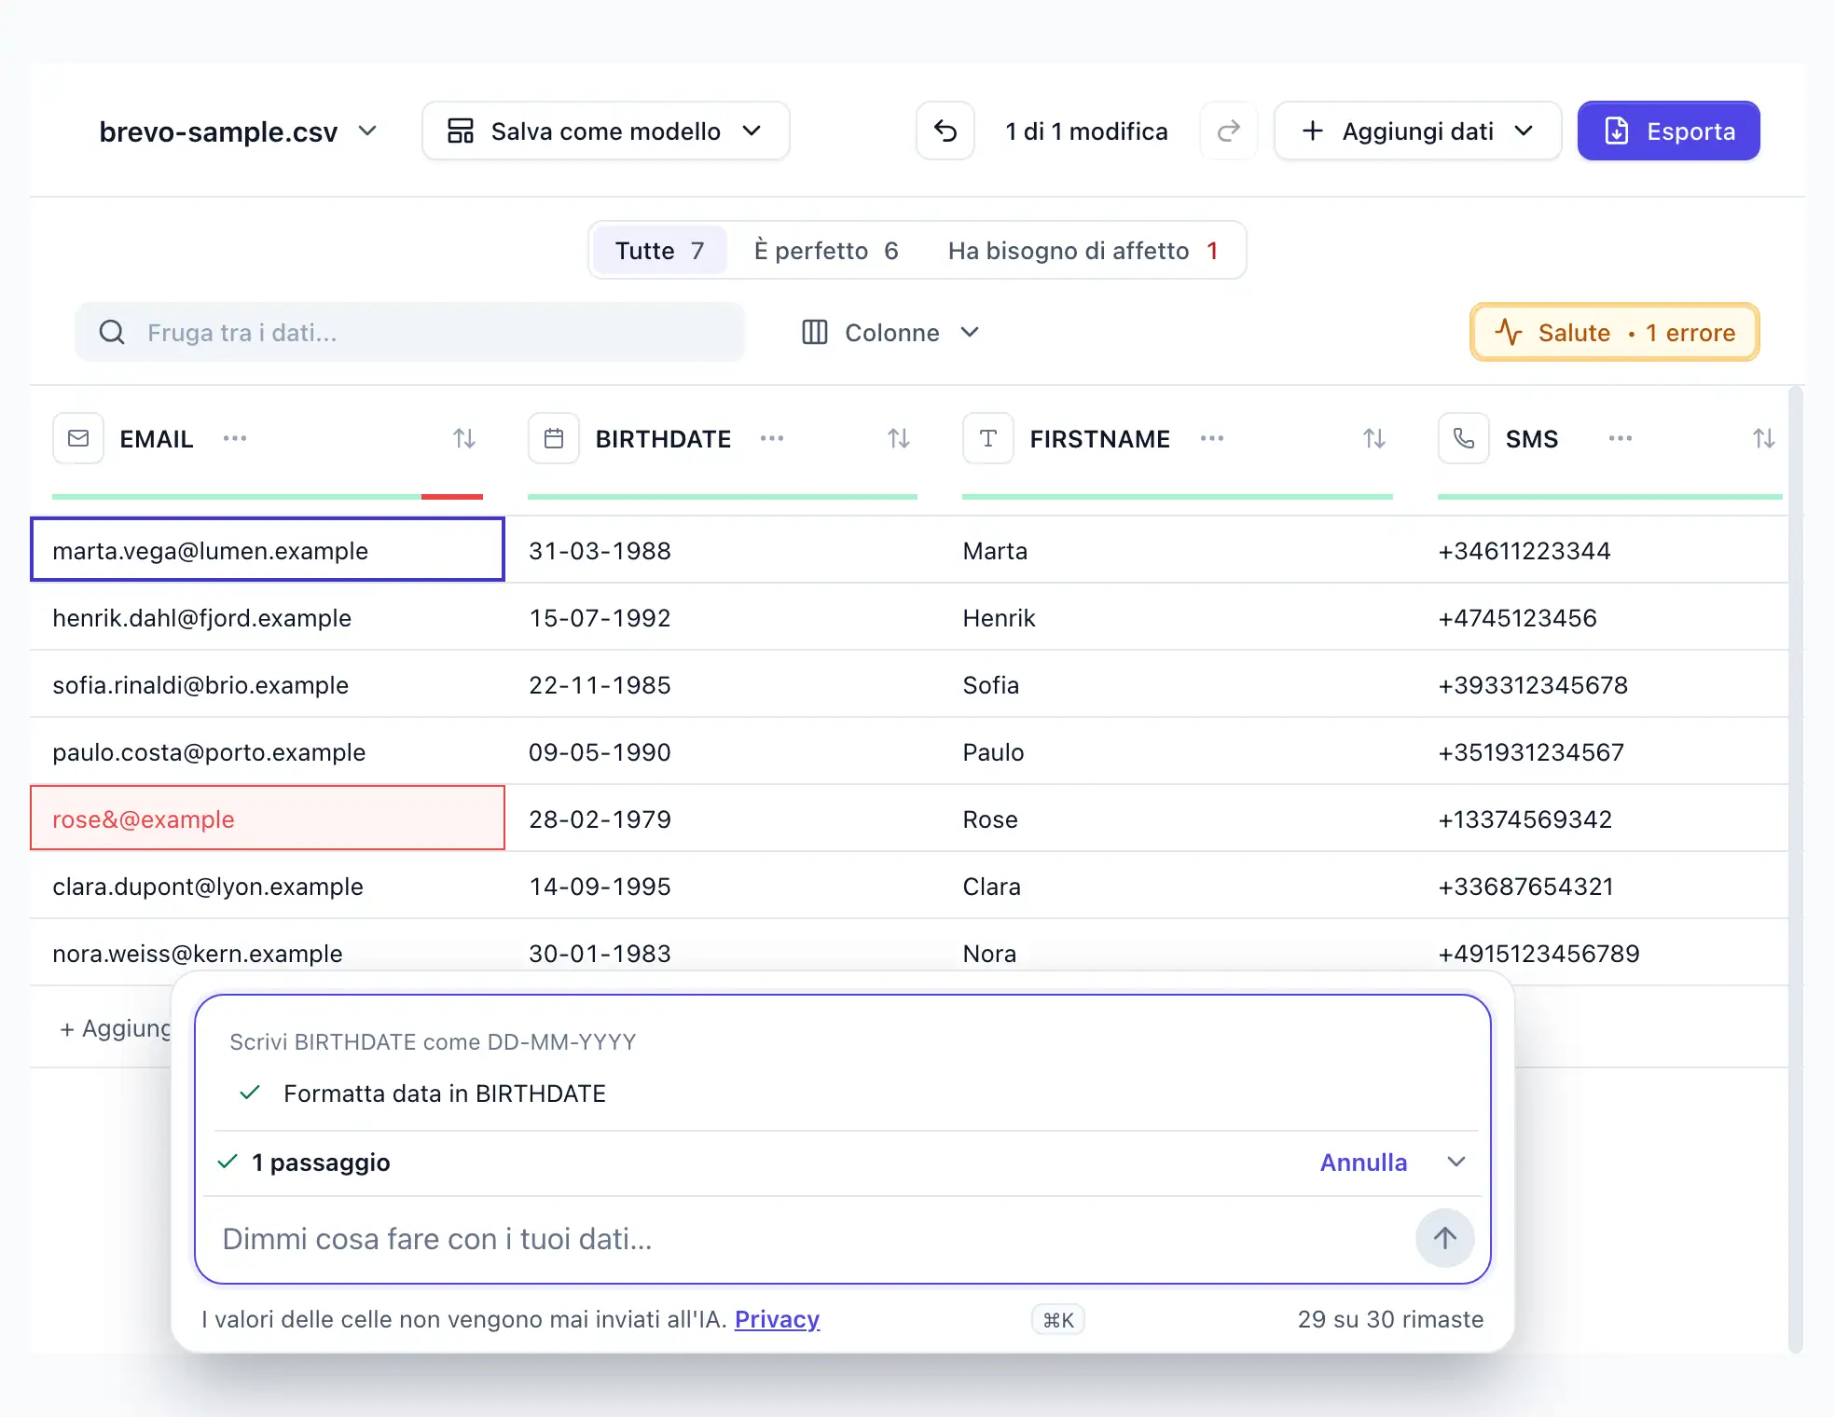Viewport: 1835px width, 1417px height.
Task: Click the BIRTHDATE calendar type icon
Action: point(554,438)
